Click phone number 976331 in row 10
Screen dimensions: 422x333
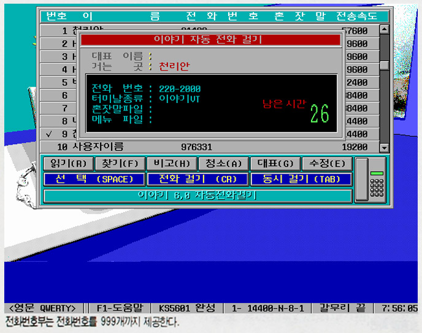tap(196, 147)
